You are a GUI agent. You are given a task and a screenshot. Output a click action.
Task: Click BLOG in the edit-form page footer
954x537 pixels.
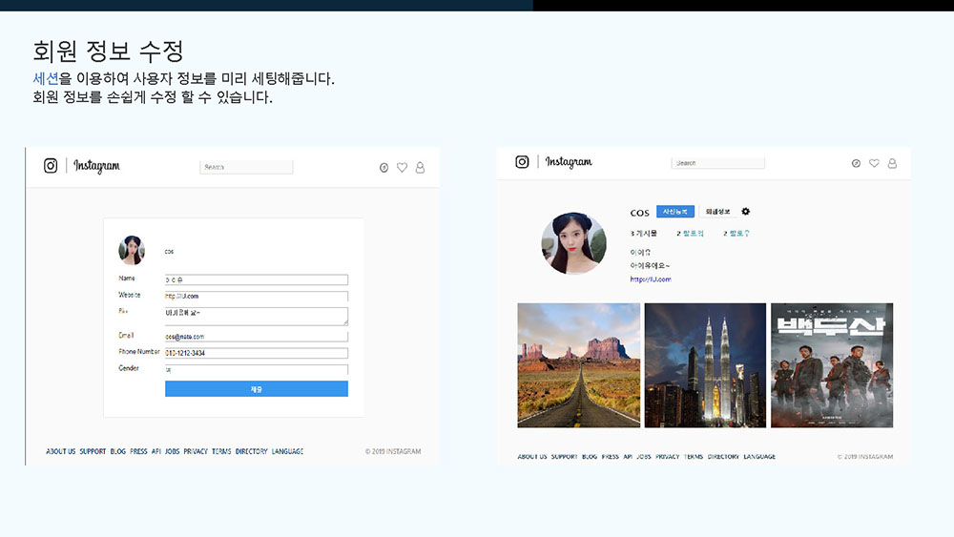[118, 451]
